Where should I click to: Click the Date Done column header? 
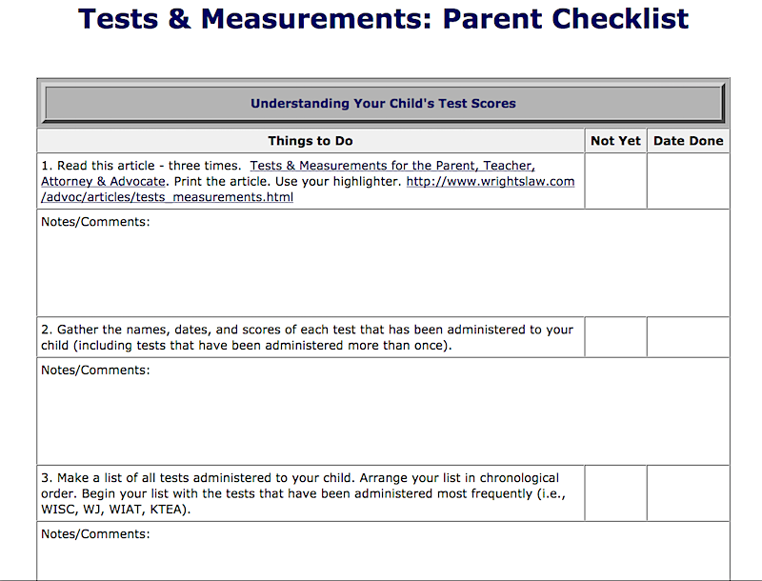coord(688,141)
